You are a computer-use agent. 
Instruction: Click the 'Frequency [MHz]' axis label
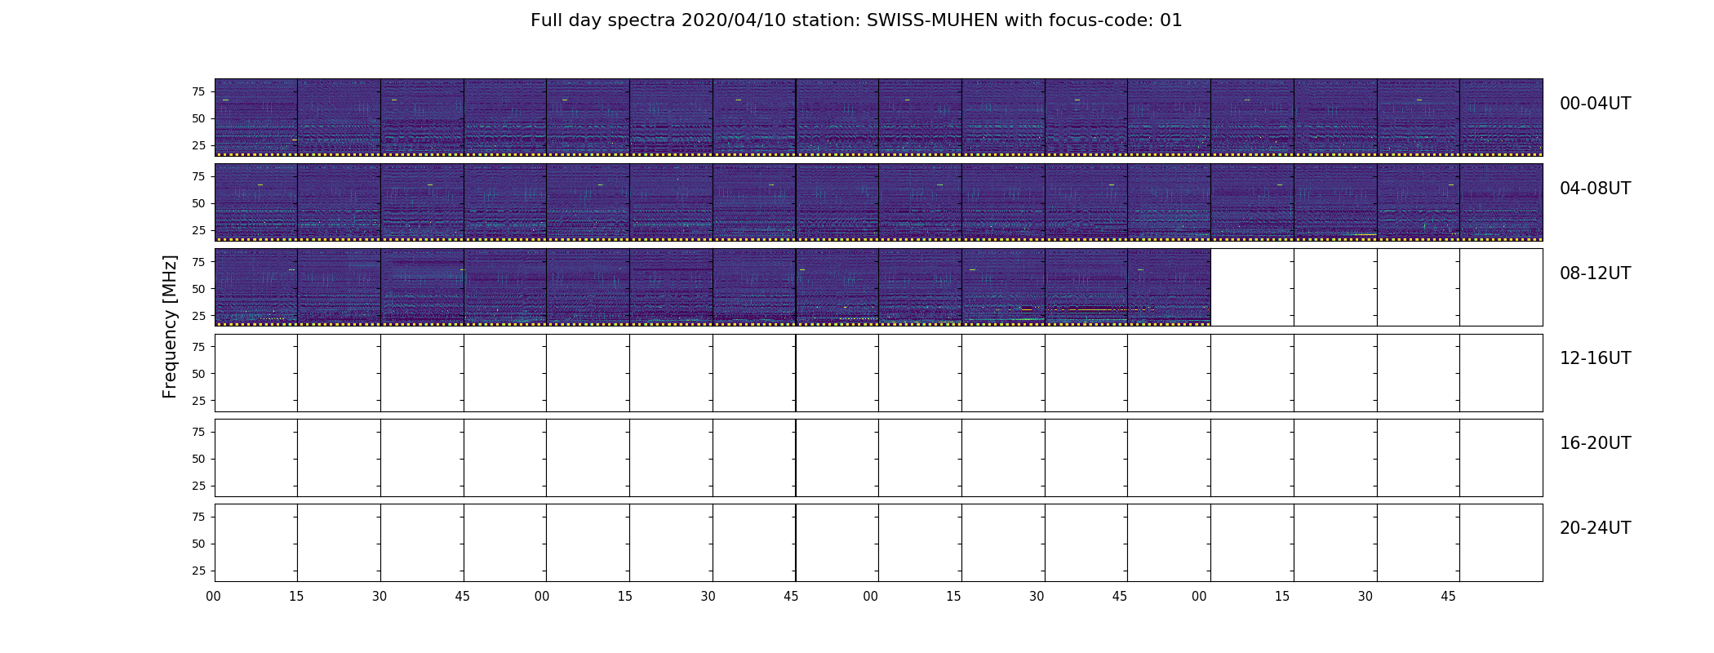click(x=170, y=326)
